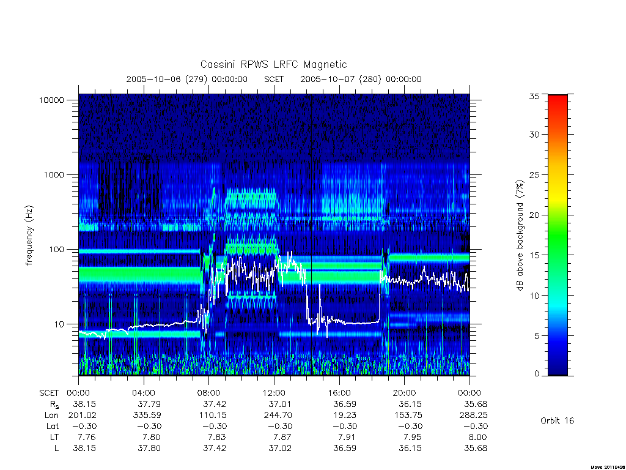Click the '10' colorbar scale label

coord(534,296)
